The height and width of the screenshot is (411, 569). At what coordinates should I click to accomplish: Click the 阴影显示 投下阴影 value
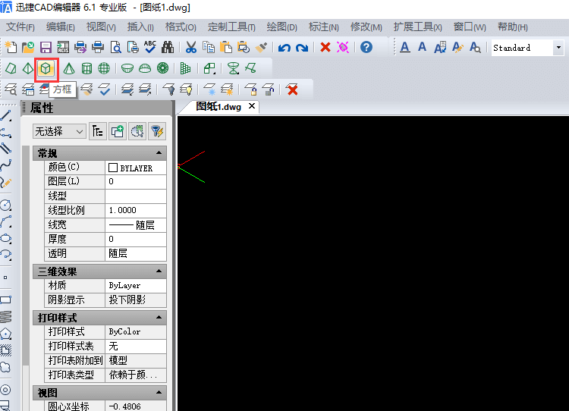click(136, 300)
